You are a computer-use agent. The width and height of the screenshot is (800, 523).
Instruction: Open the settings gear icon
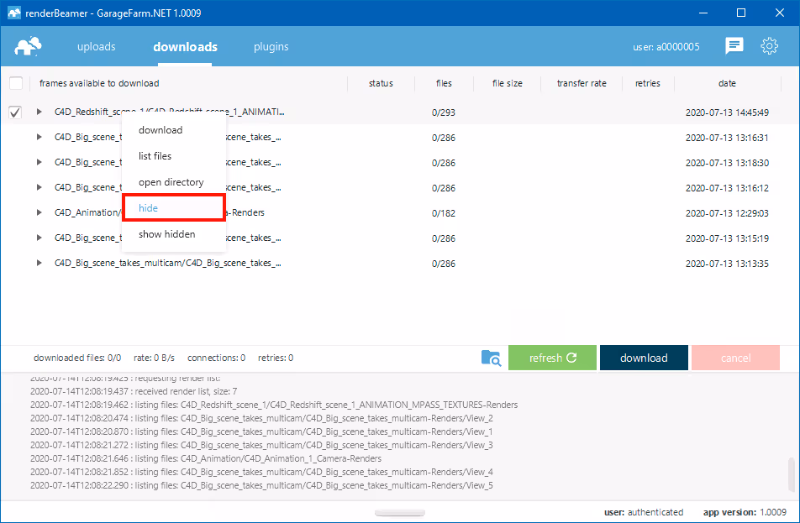pyautogui.click(x=770, y=46)
